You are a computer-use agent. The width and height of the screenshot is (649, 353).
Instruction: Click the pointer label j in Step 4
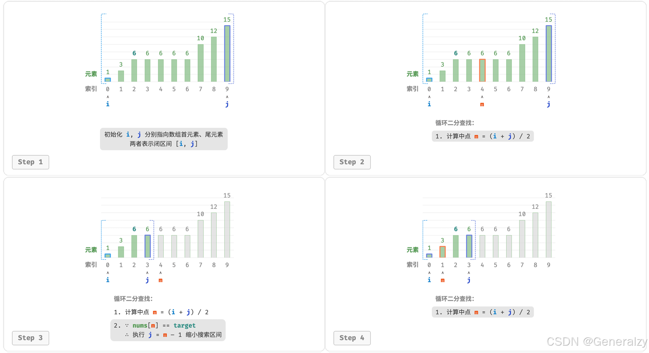point(469,280)
